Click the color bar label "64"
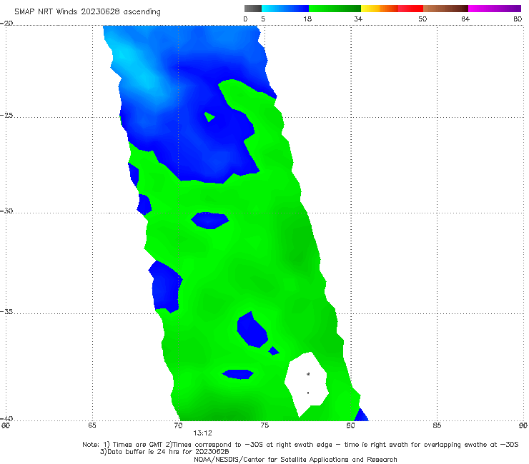Image resolution: width=529 pixels, height=464 pixels. 465,19
